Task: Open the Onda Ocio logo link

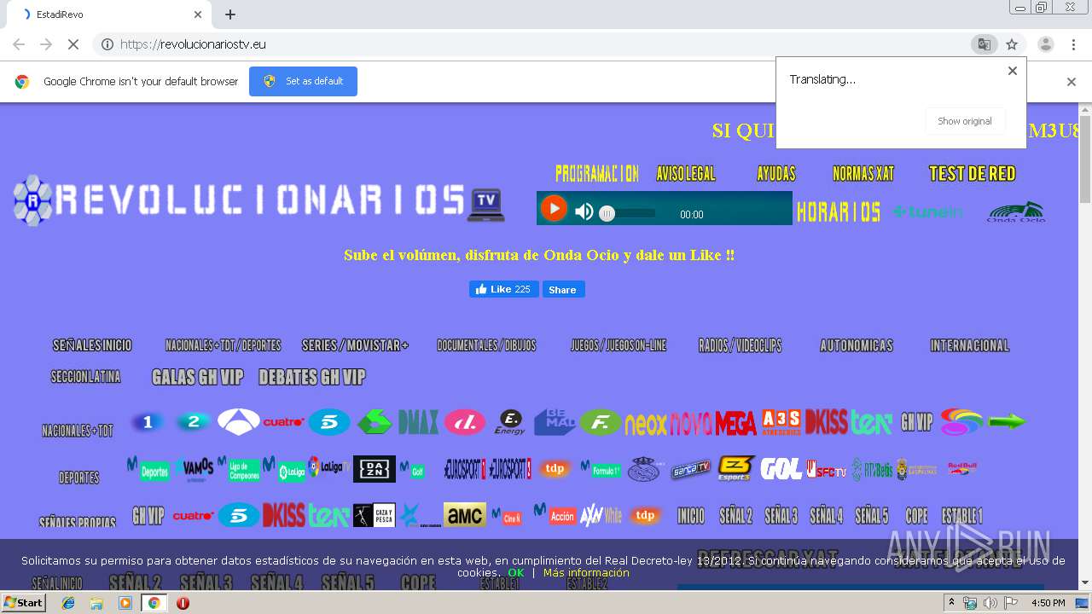Action: (1015, 211)
